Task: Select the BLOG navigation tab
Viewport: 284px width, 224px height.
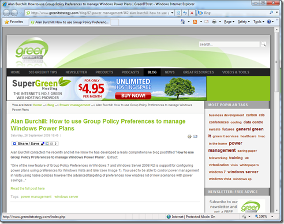Action: point(152,72)
